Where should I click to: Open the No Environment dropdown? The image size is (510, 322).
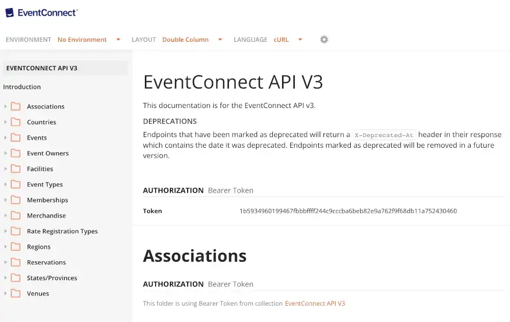tap(89, 40)
